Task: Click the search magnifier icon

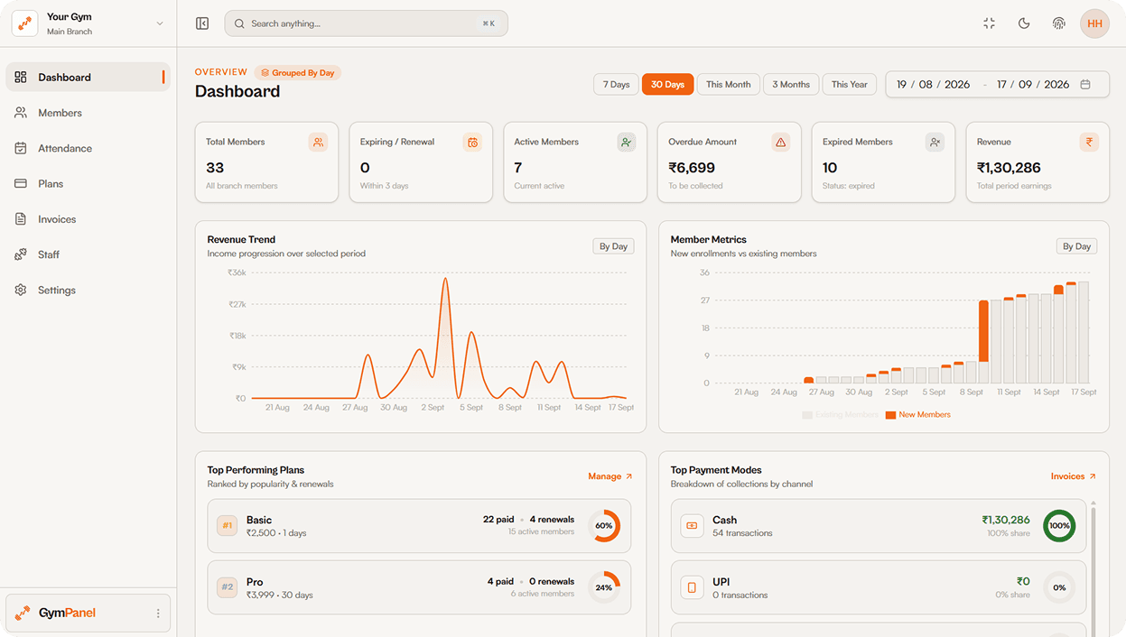Action: 239,23
